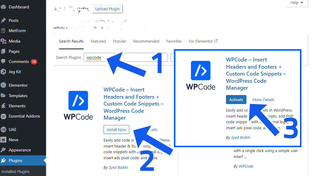Switch to the Favorites tab
This screenshot has width=312, height=176.
pos(174,41)
